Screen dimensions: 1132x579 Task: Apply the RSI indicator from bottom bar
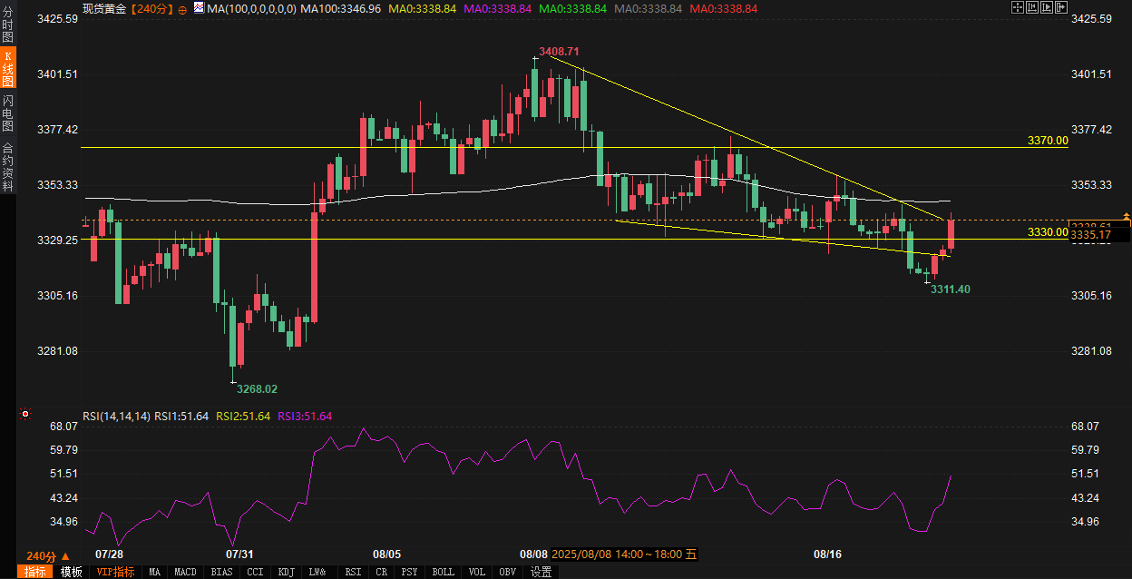pyautogui.click(x=354, y=572)
